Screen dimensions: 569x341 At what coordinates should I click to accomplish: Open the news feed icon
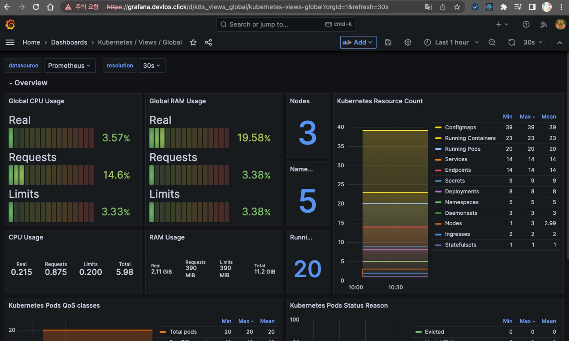pyautogui.click(x=544, y=24)
